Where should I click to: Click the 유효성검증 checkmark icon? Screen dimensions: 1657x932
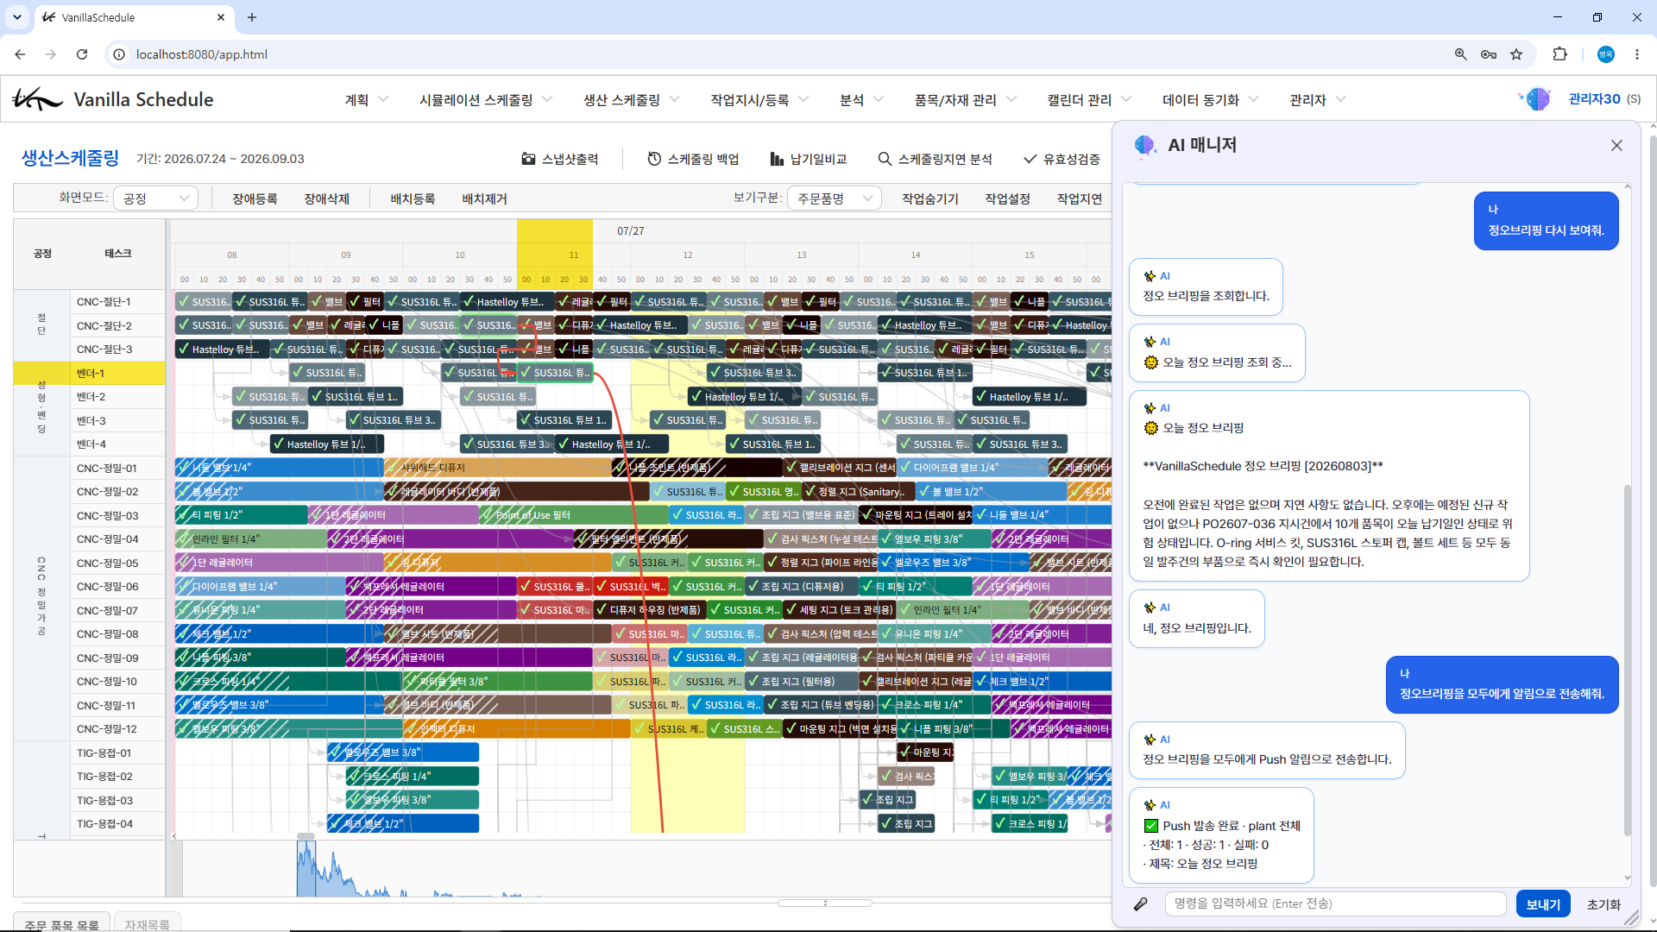pyautogui.click(x=1030, y=159)
